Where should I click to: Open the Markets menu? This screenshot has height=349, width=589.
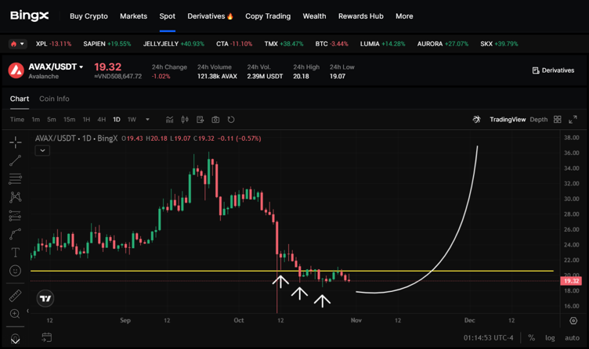[x=133, y=16]
